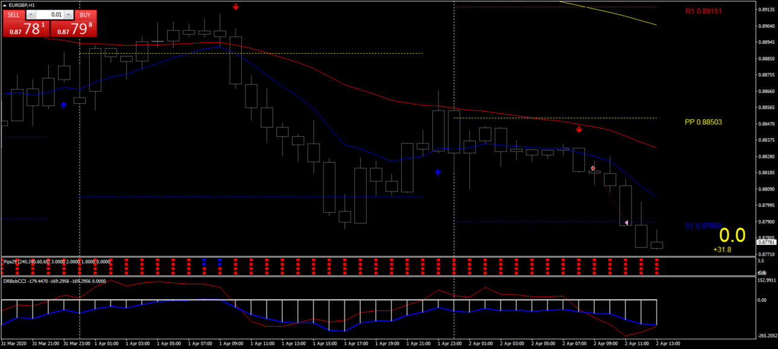Select the blue buy arrow near 1 Apr 23:00
Viewport: 778px width, 349px height.
pyautogui.click(x=438, y=172)
